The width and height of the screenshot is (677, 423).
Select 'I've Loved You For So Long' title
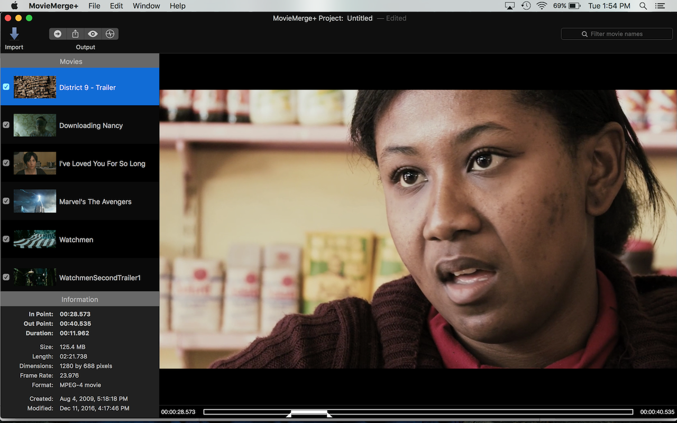pyautogui.click(x=102, y=164)
